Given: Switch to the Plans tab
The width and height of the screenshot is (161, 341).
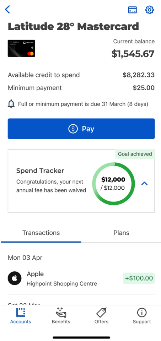Looking at the screenshot, I should click(x=121, y=233).
